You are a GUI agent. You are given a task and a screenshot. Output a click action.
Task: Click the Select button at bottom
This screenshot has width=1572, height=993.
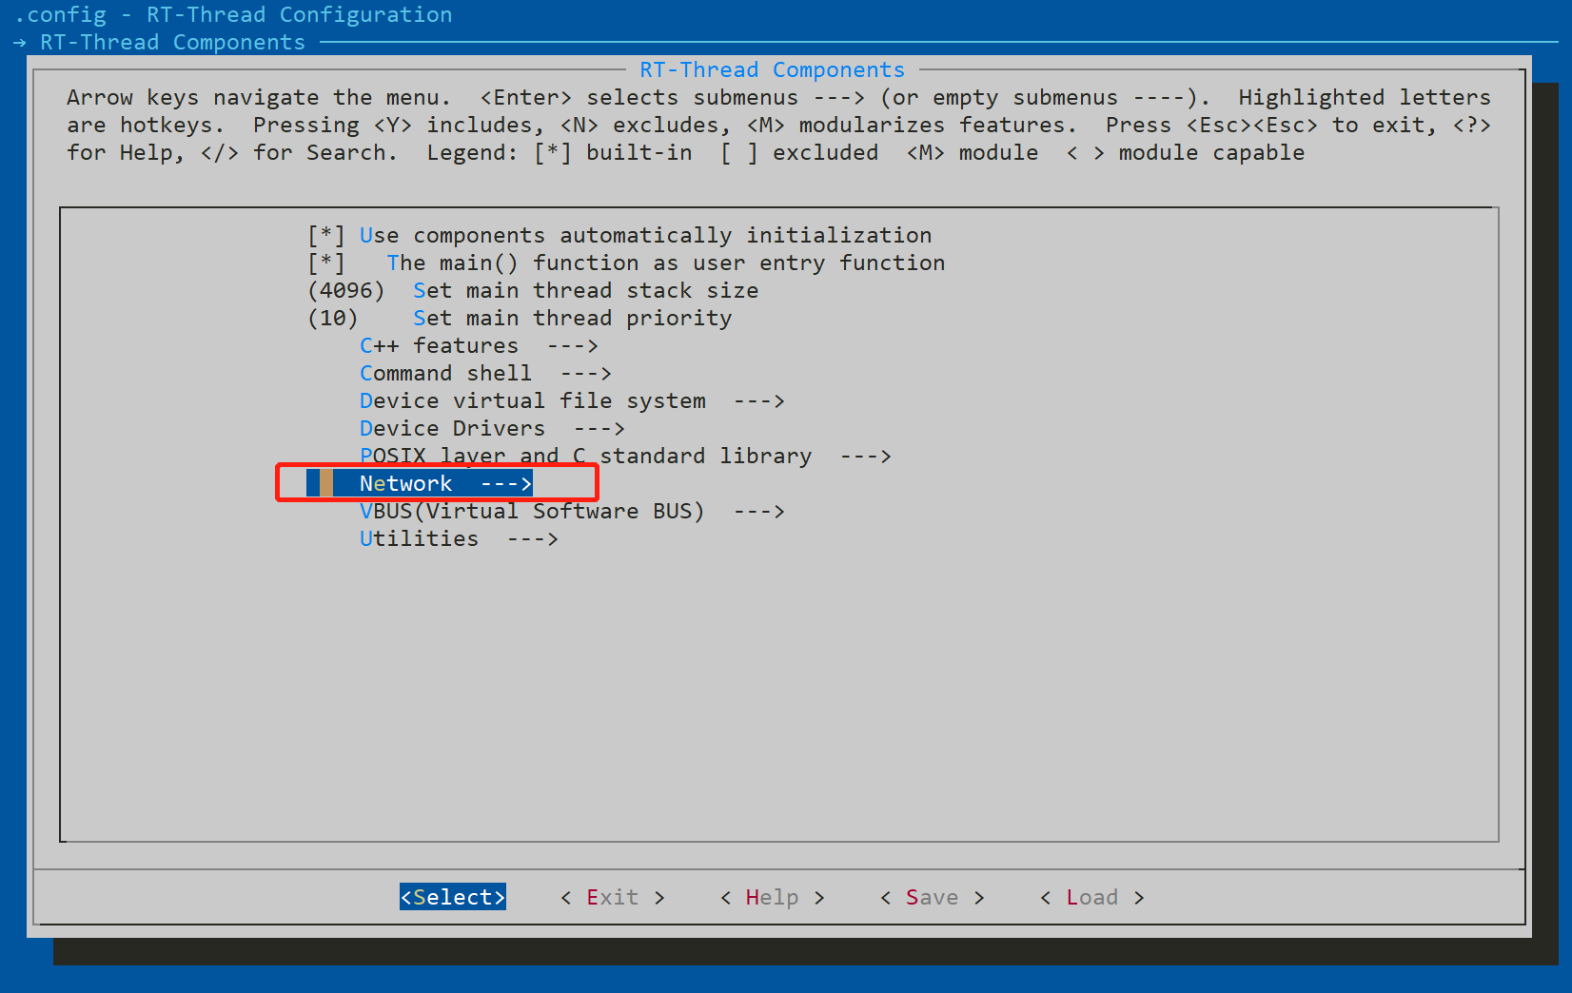point(453,897)
